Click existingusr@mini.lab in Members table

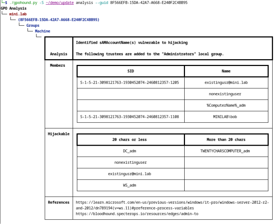(226, 83)
